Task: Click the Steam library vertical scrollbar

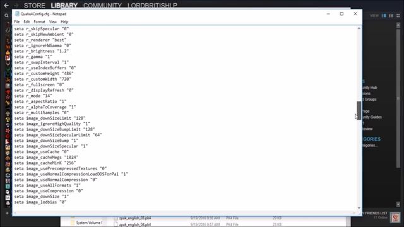Action: (398, 98)
